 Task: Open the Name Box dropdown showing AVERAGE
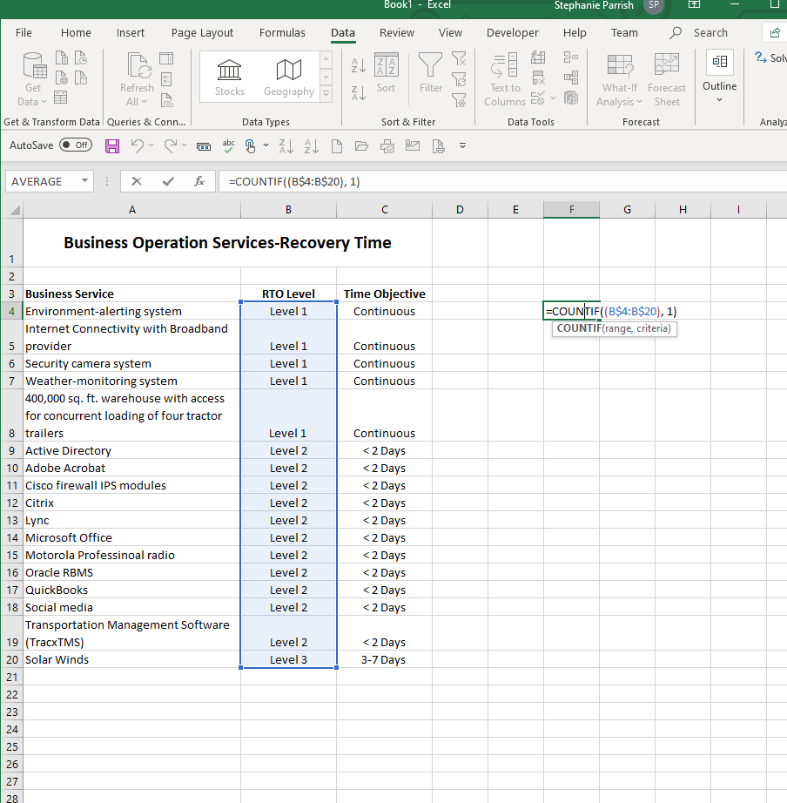point(84,181)
